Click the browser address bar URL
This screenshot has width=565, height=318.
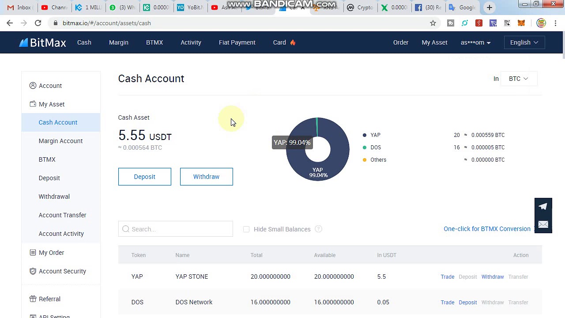106,23
